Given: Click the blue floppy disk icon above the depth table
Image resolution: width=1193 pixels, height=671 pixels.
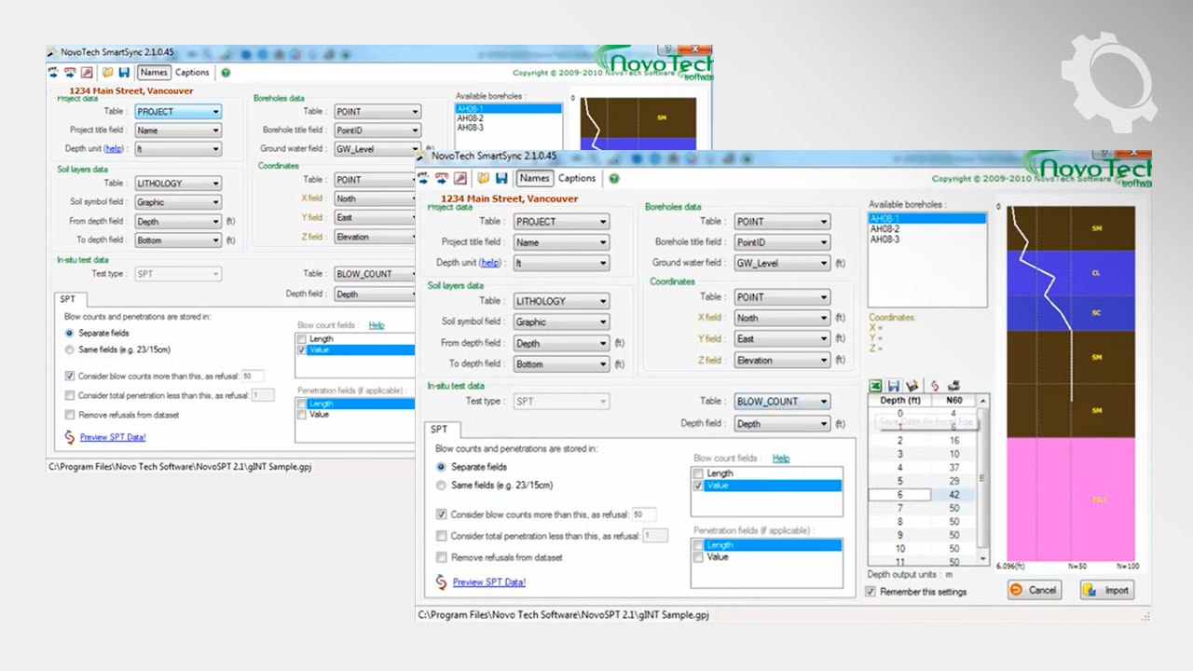Looking at the screenshot, I should point(894,385).
